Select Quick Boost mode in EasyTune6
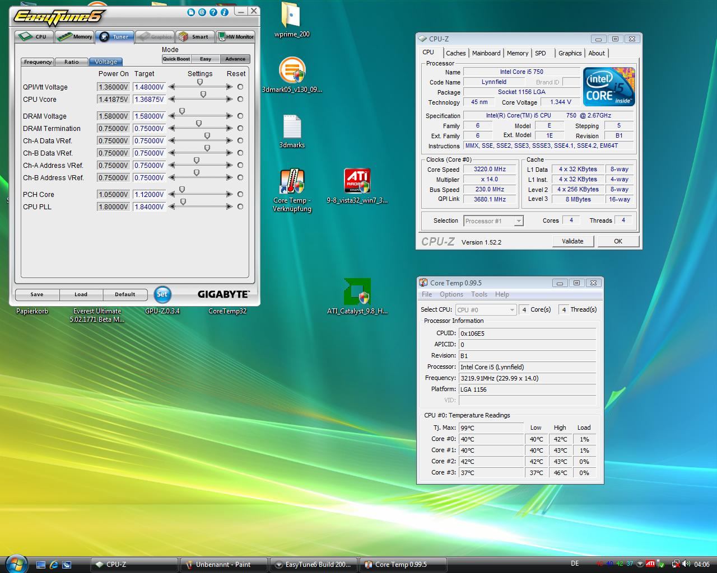Screen dimensions: 717x573 (176, 59)
